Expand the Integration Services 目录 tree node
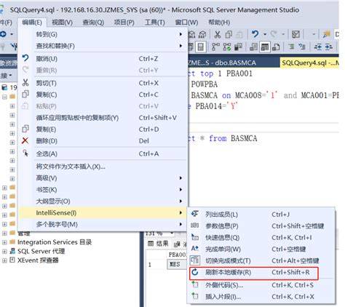Screen dimensions: 345x307 (x=4, y=242)
